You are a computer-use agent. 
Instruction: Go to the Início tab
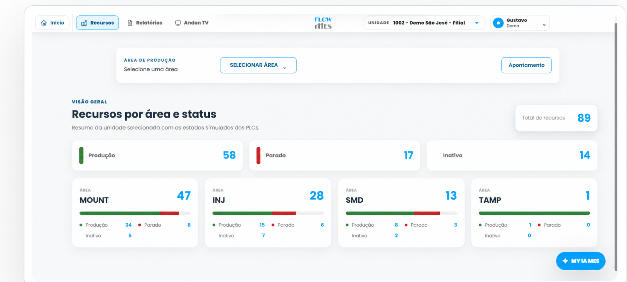coord(52,23)
